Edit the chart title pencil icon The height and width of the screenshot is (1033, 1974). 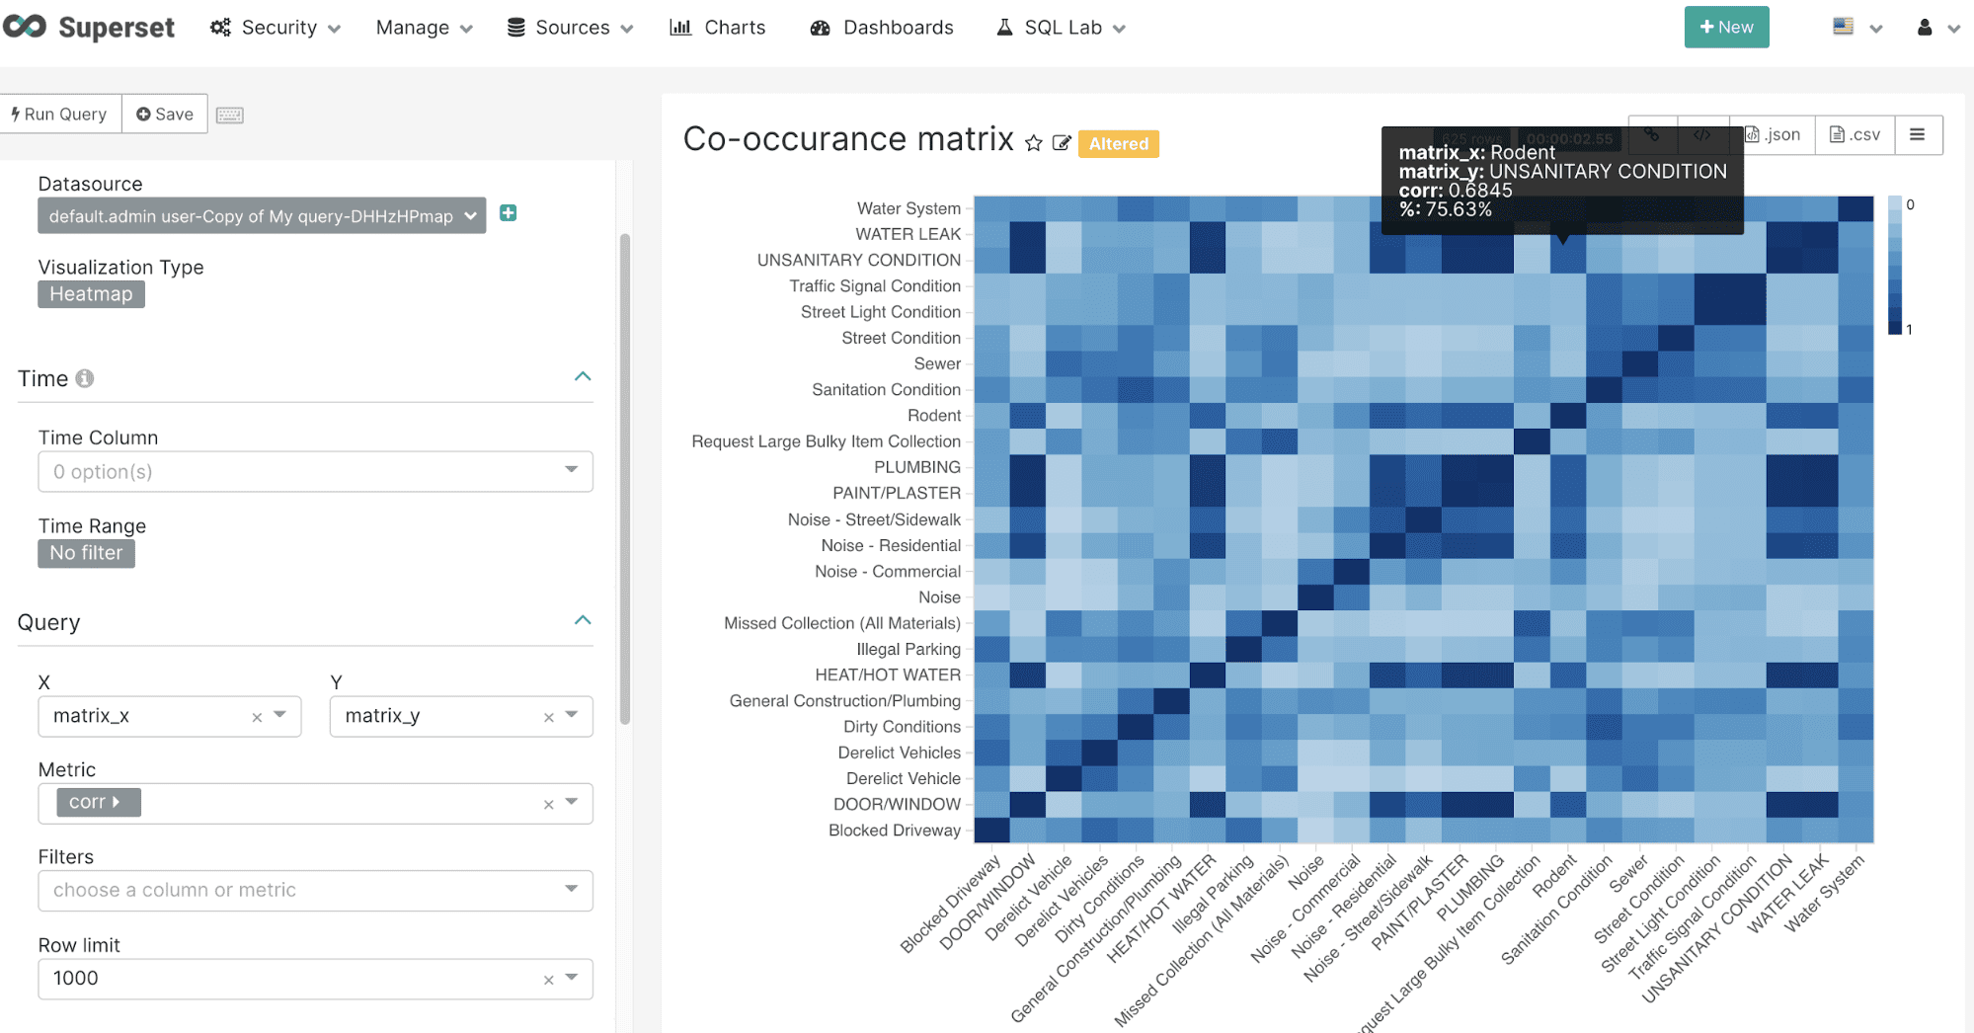(x=1062, y=143)
